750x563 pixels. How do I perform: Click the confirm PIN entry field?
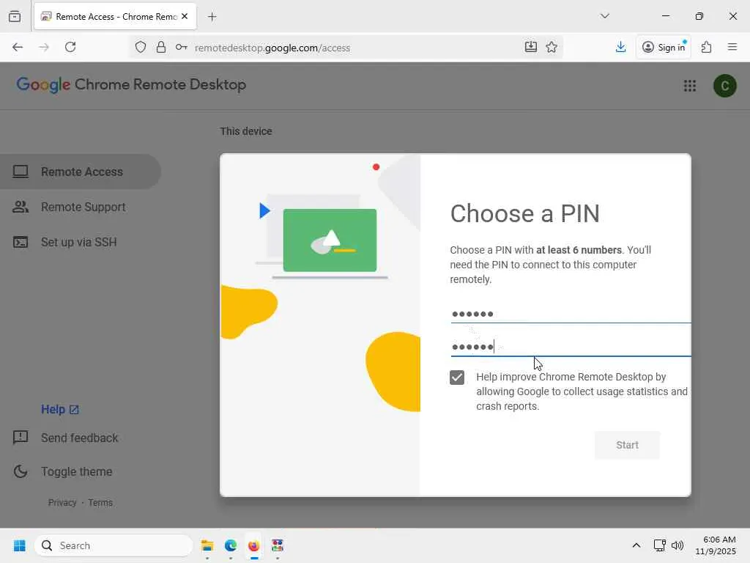click(571, 347)
